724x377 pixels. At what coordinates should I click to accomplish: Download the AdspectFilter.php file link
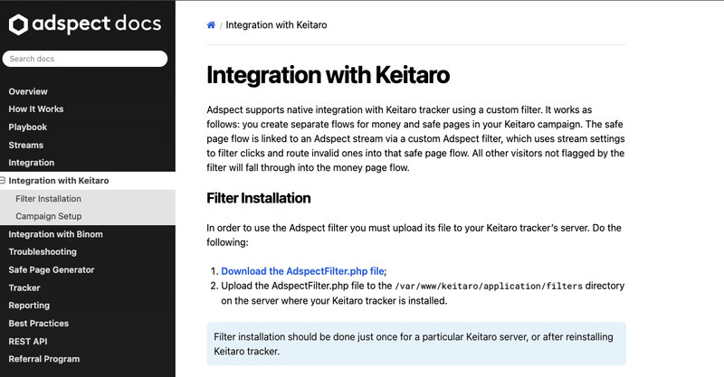[303, 270]
